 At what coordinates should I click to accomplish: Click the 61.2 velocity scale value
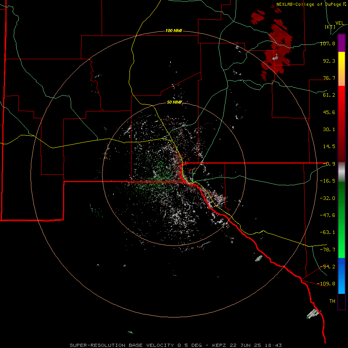point(329,95)
